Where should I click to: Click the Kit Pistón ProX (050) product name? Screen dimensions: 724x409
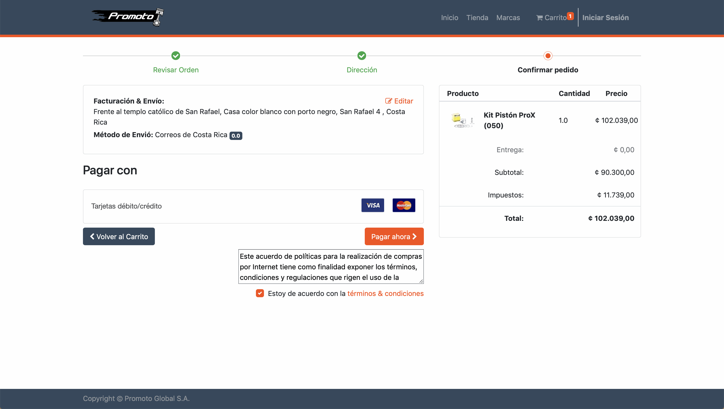coord(509,120)
